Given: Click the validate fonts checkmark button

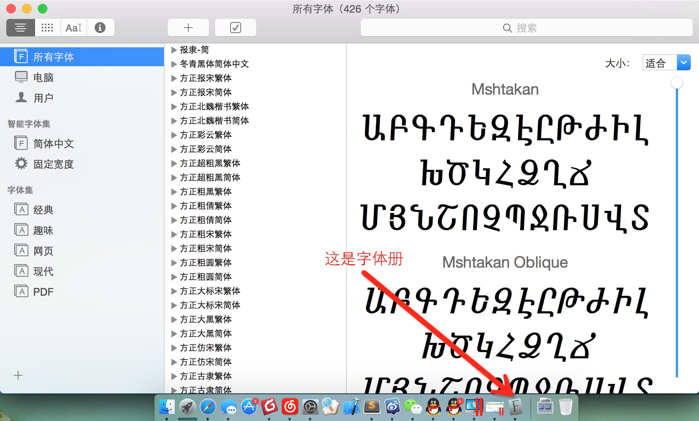Looking at the screenshot, I should pos(235,28).
